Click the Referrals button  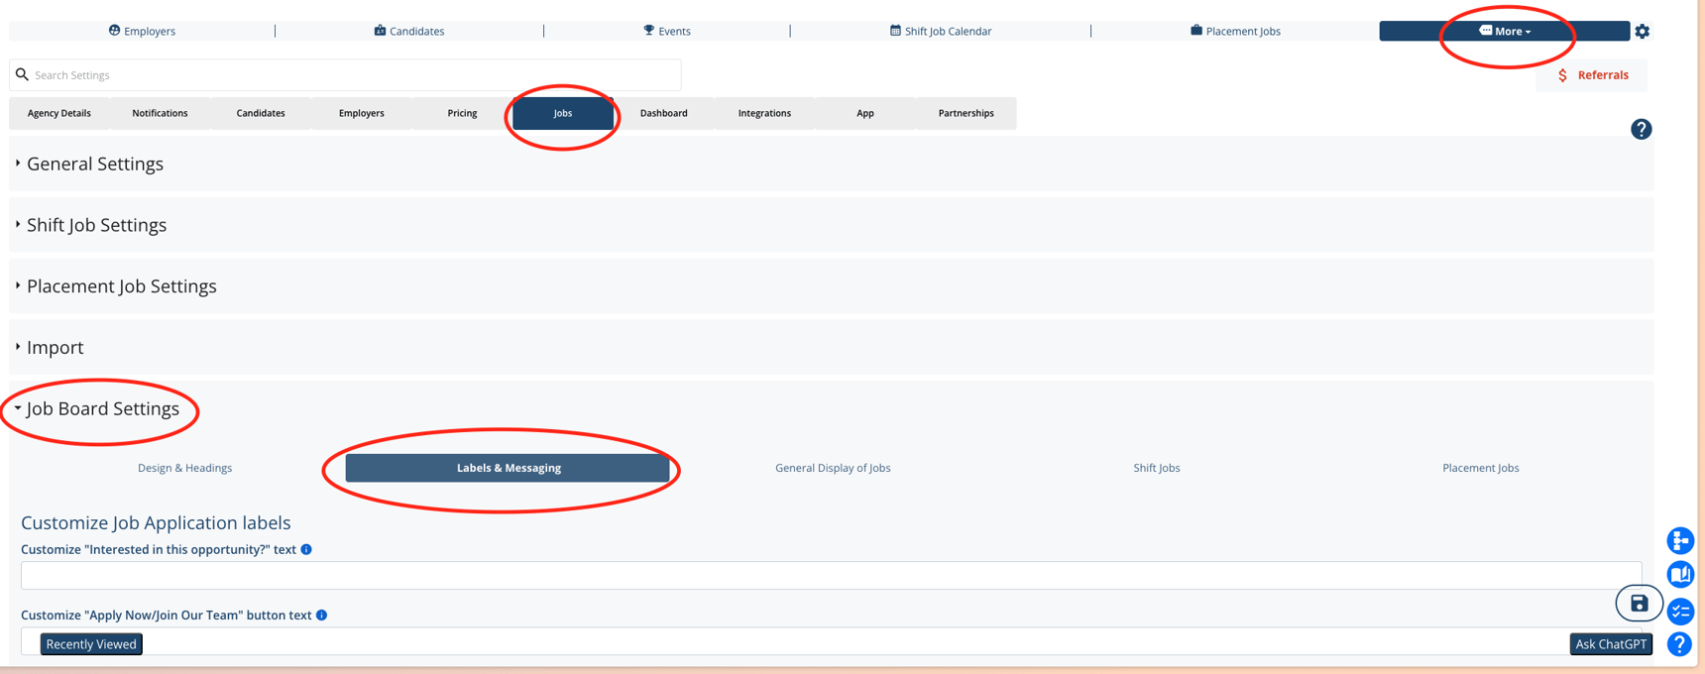tap(1592, 75)
